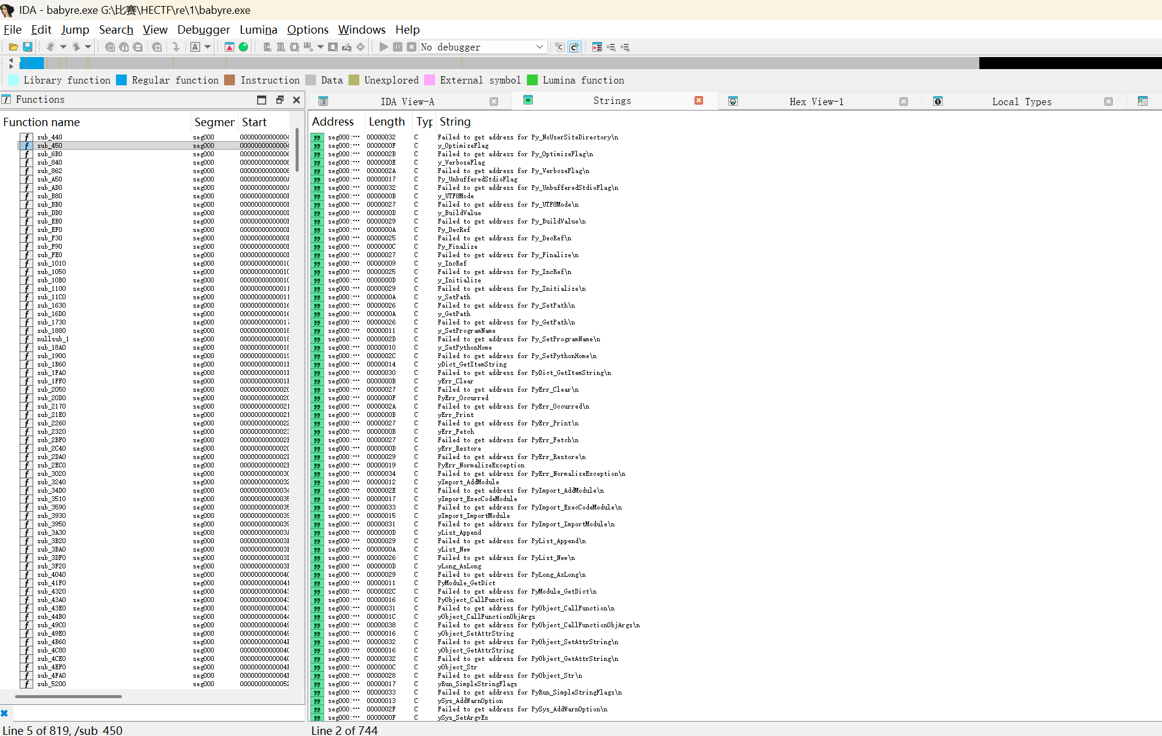Sort functions by clicking the Function name header

tap(41, 122)
